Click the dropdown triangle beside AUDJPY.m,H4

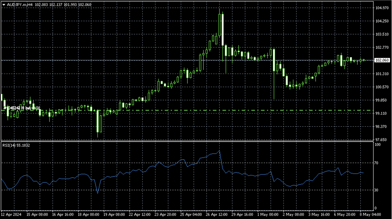click(x=3, y=4)
